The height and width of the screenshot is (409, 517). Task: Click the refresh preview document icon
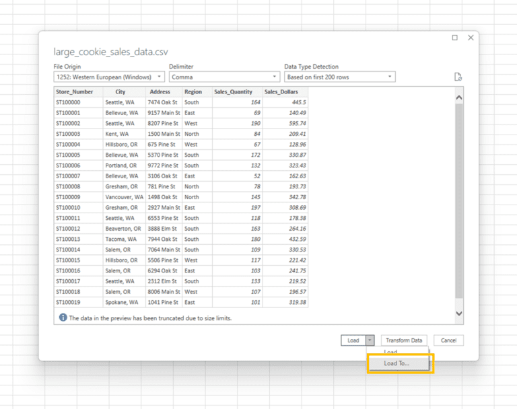pos(458,77)
